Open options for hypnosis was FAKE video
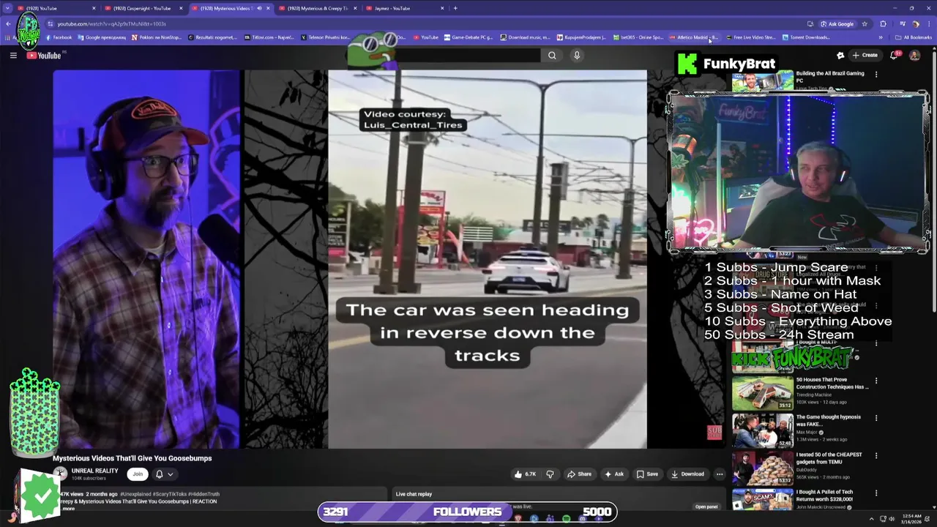This screenshot has height=527, width=937. 876,418
